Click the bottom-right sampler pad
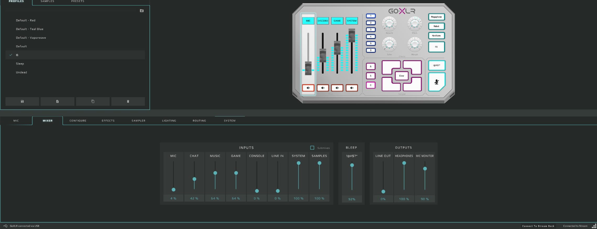The width and height of the screenshot is (597, 229). [414, 85]
